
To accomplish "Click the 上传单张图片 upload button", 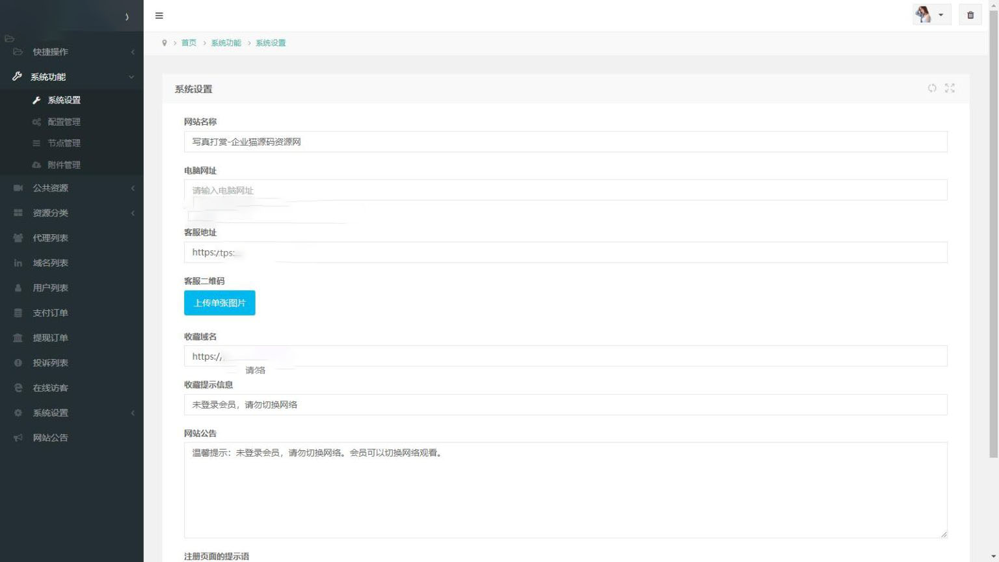I will (219, 303).
